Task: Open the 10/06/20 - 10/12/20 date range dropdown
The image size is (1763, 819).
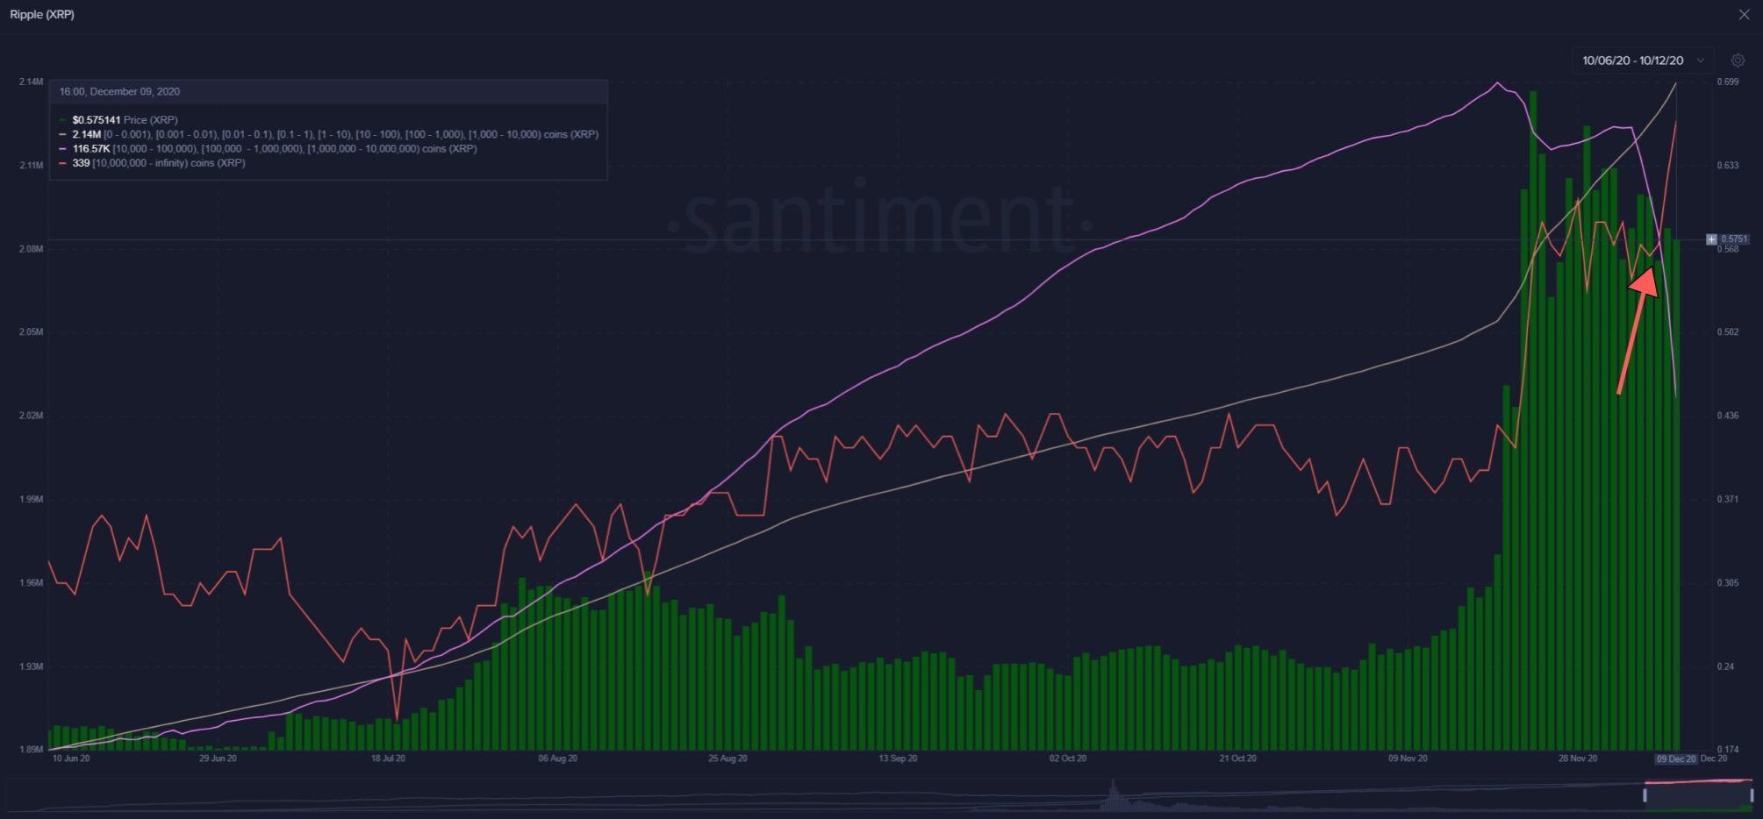Action: tap(1642, 61)
